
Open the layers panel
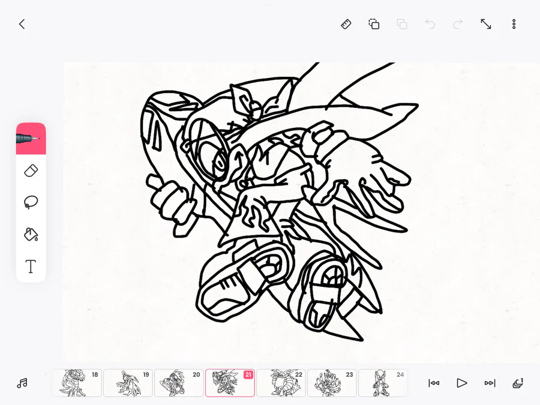[518, 383]
